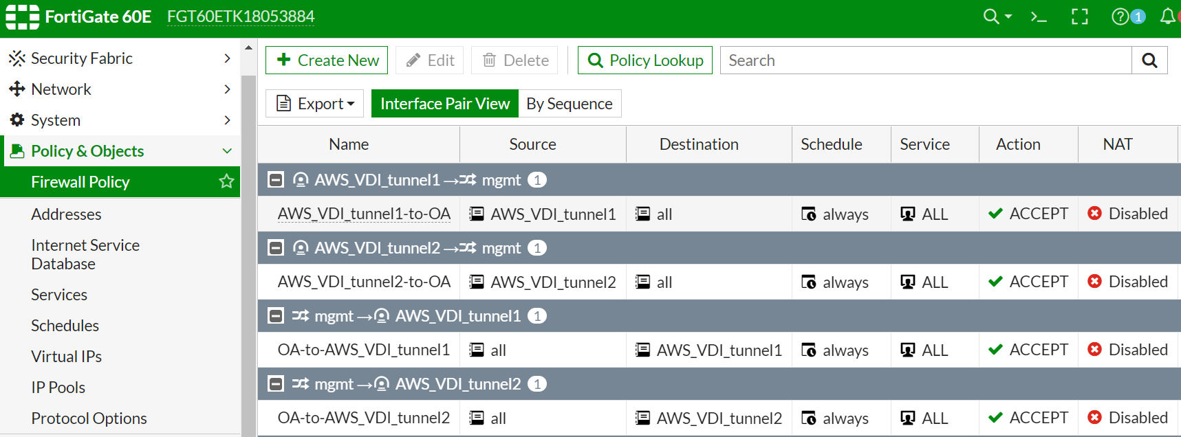Collapse the mgmt to AWS_VDI_tunnel1 group
This screenshot has height=437, width=1181.
(276, 316)
